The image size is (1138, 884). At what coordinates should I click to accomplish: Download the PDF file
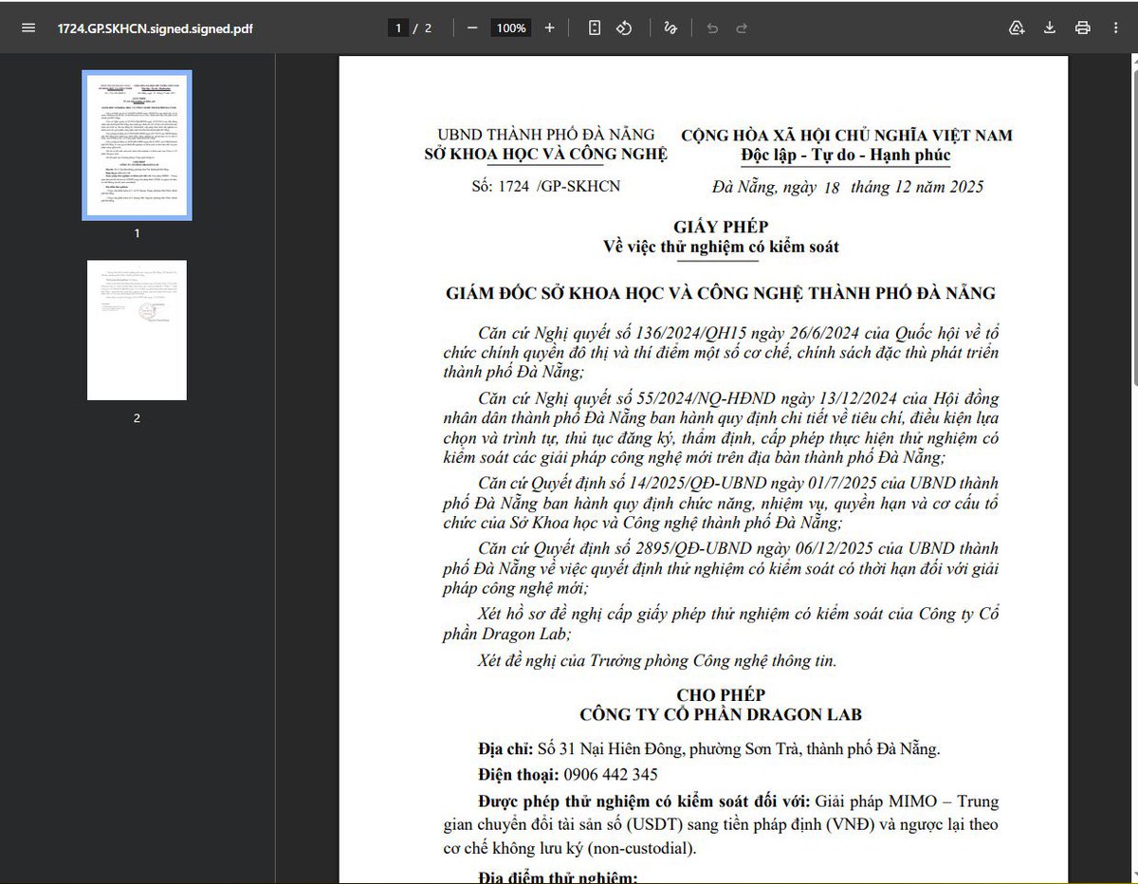[x=1050, y=28]
